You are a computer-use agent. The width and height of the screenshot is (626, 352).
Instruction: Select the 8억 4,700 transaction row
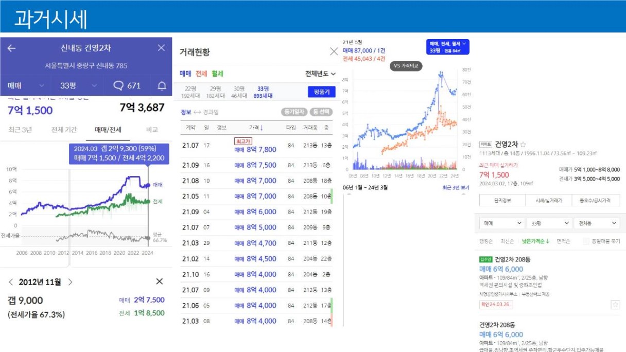pos(256,243)
